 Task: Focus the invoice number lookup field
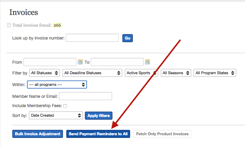point(92,38)
